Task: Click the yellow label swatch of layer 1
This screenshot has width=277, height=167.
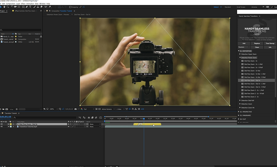Action: (11, 124)
